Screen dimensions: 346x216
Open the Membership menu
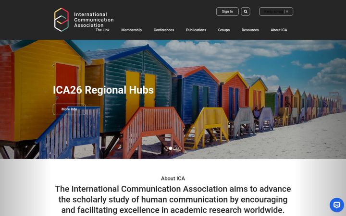[131, 30]
